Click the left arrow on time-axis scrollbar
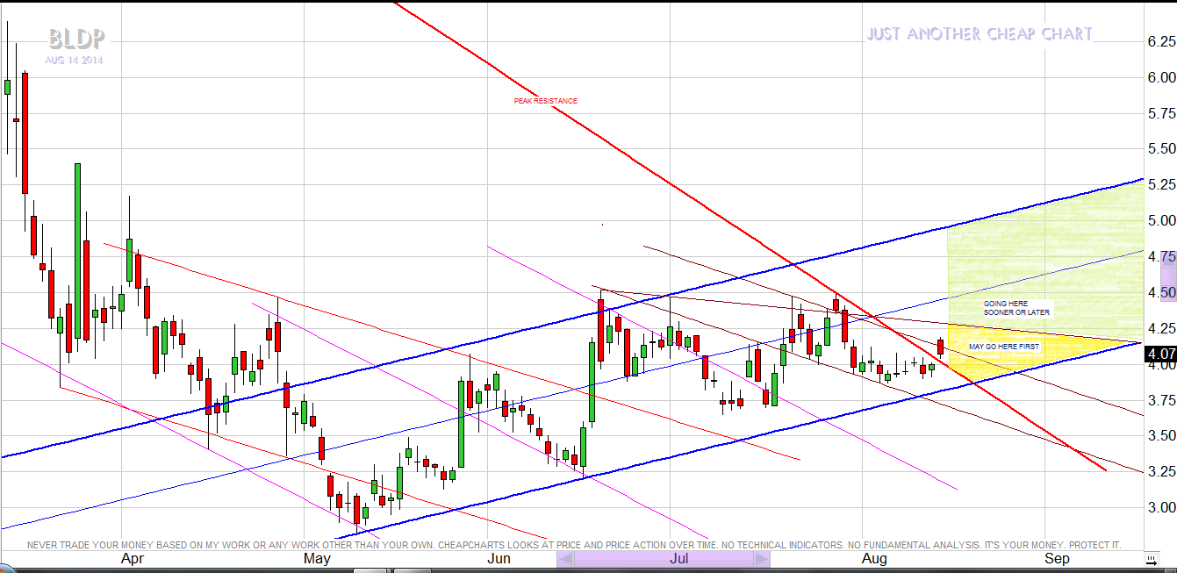1177x573 pixels. tap(566, 559)
